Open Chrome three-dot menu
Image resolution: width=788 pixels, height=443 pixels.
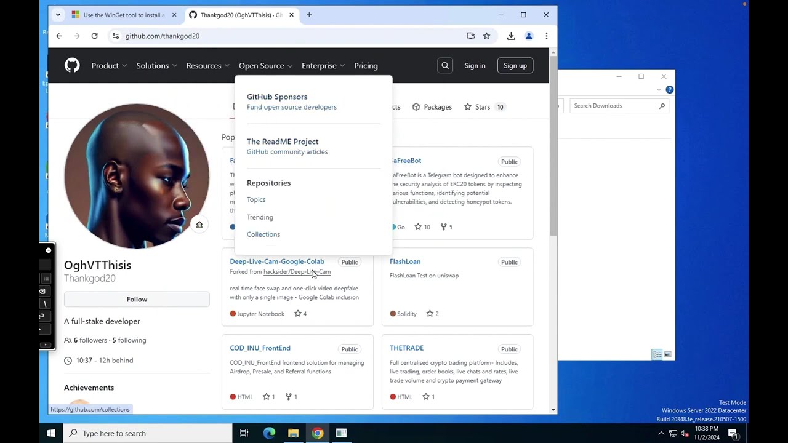546,36
